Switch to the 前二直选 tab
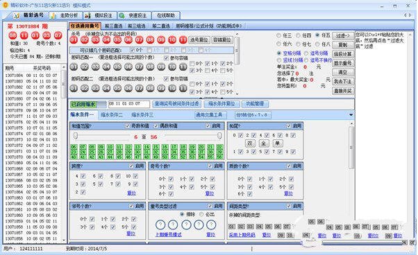418x255 pixels. 161,26
